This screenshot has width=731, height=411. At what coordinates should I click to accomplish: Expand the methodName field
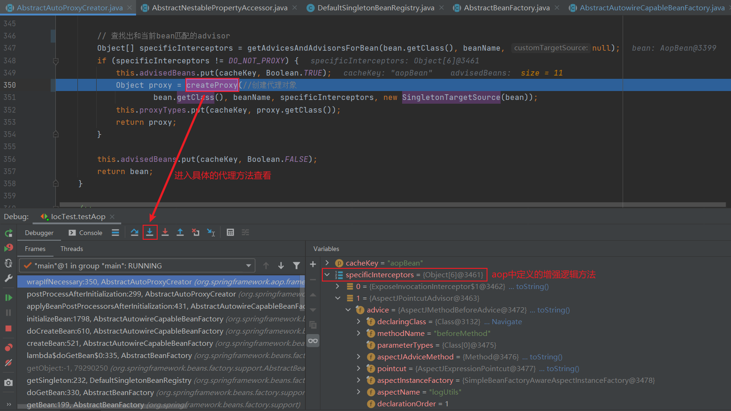[358, 333]
